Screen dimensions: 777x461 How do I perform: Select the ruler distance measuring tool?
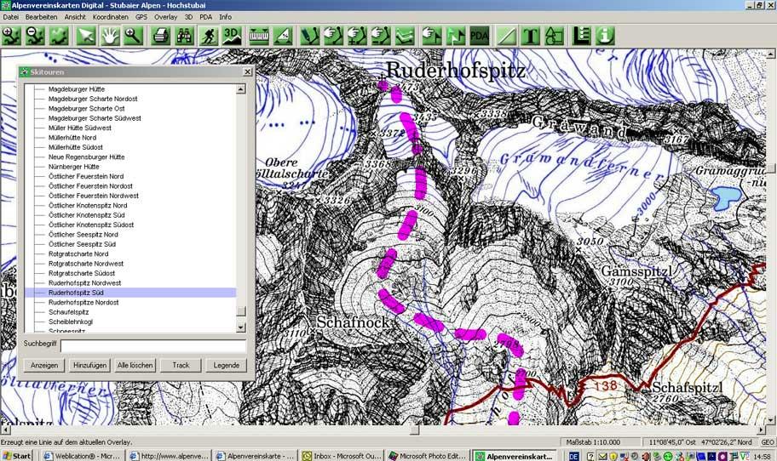[x=259, y=36]
